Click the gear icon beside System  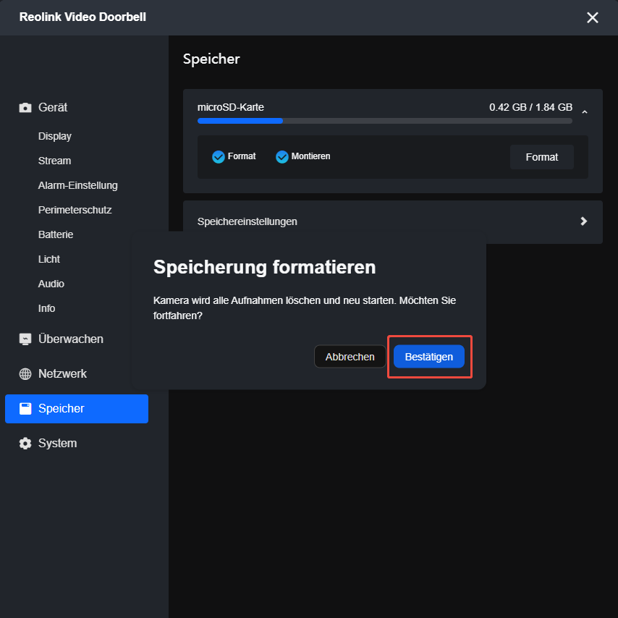click(25, 443)
